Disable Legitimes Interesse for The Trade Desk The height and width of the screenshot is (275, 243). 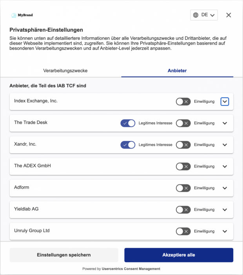click(128, 123)
